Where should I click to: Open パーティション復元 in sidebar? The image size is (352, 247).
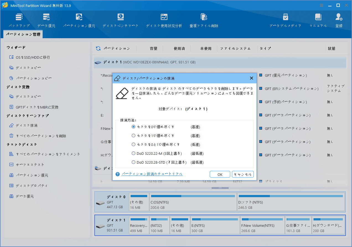pos(29,175)
